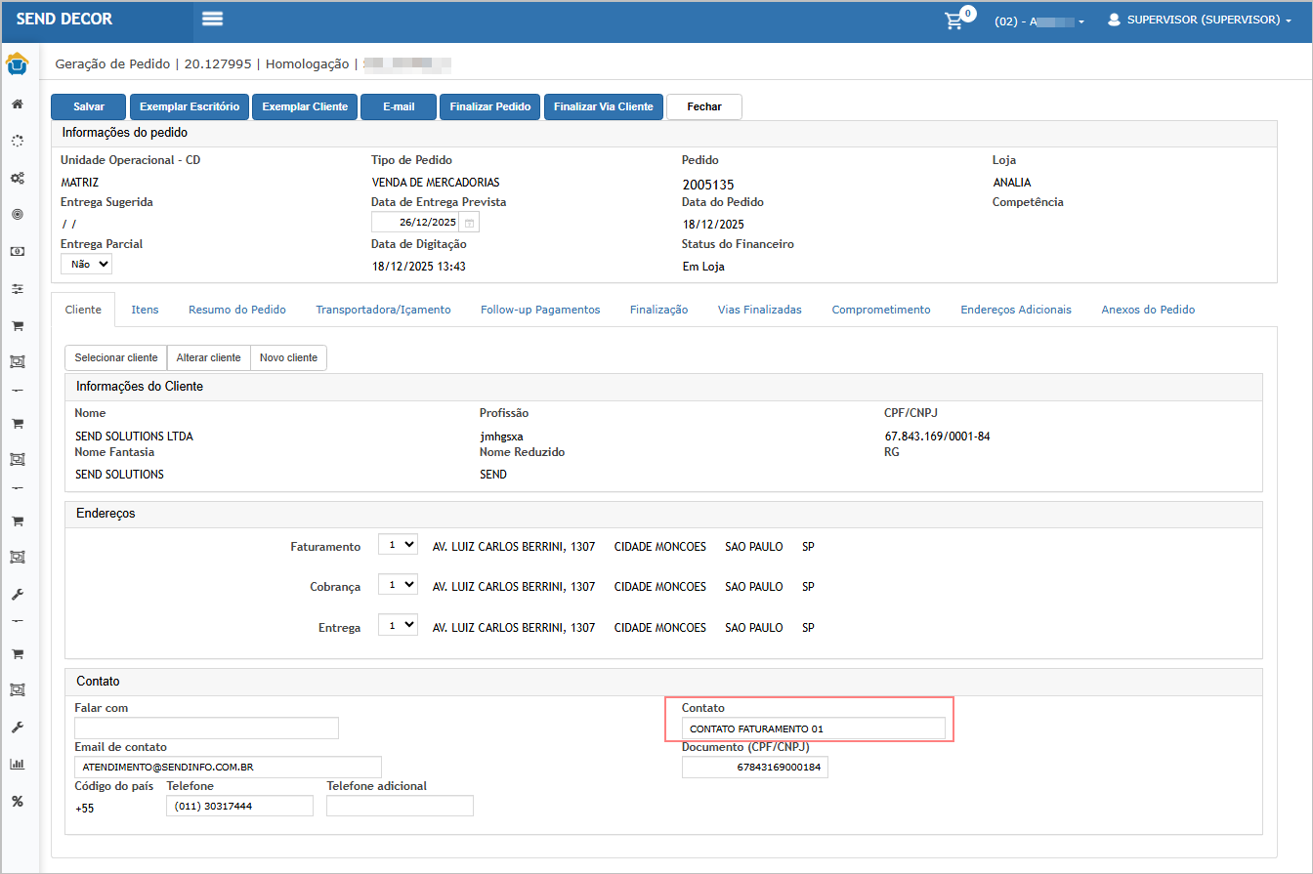Screen dimensions: 1313x874
Task: Open the hamburger menu in header
Action: 212,20
